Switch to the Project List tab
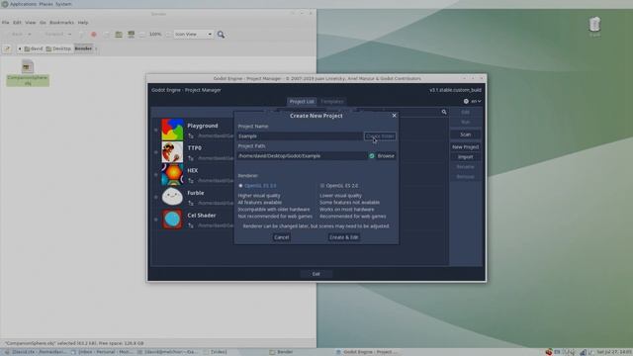 (x=302, y=101)
